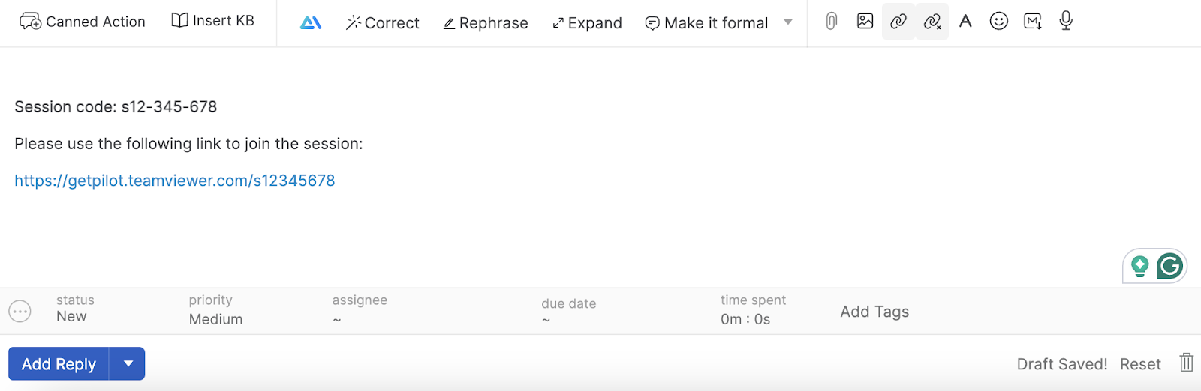The height and width of the screenshot is (391, 1201).
Task: Open the Add Reply split-button dropdown arrow
Action: [128, 364]
